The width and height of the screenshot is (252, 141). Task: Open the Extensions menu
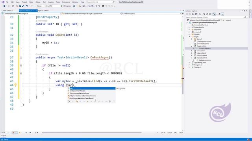pos(66,2)
